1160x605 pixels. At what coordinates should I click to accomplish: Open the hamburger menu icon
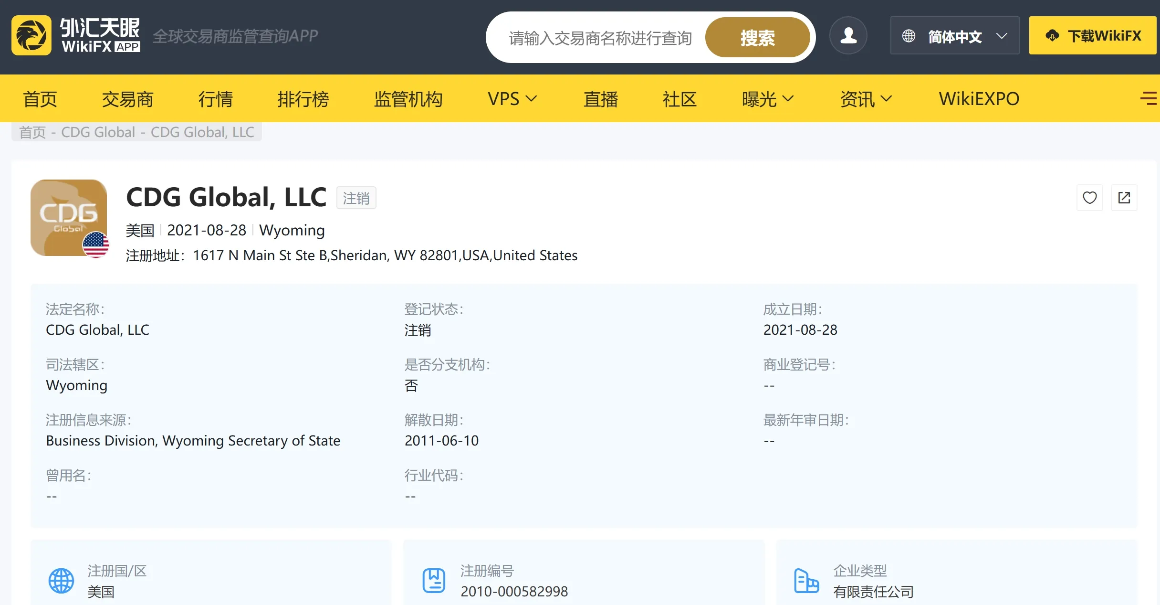click(1149, 98)
